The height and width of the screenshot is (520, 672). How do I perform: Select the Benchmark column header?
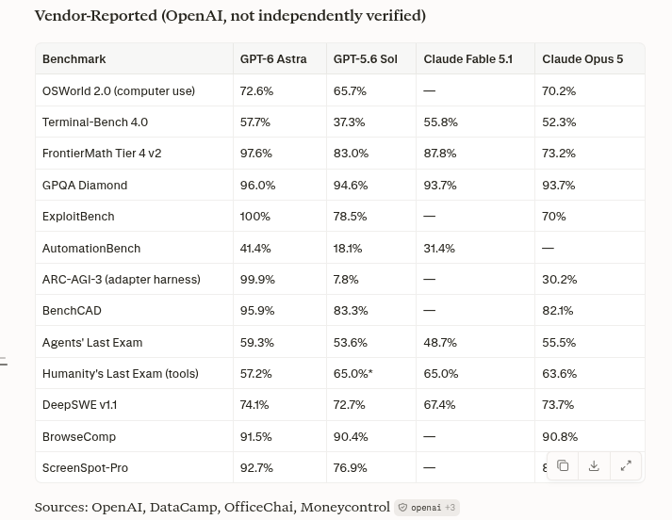click(x=74, y=59)
